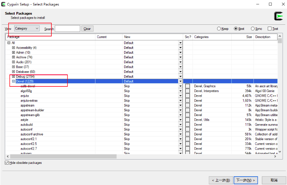Image resolution: width=287 pixels, height=185 pixels.
Task: Click the anjuta package name
Action: click(24, 96)
